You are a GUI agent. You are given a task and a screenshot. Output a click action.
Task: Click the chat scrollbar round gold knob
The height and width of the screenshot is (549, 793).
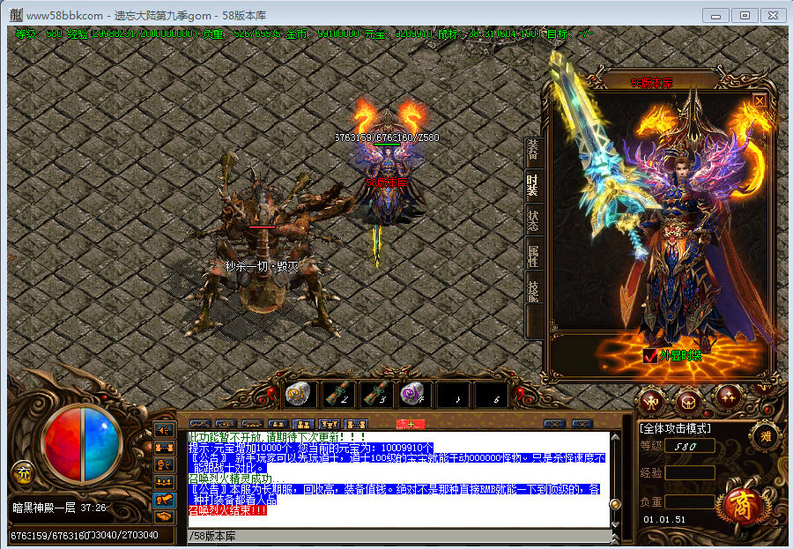[616, 503]
